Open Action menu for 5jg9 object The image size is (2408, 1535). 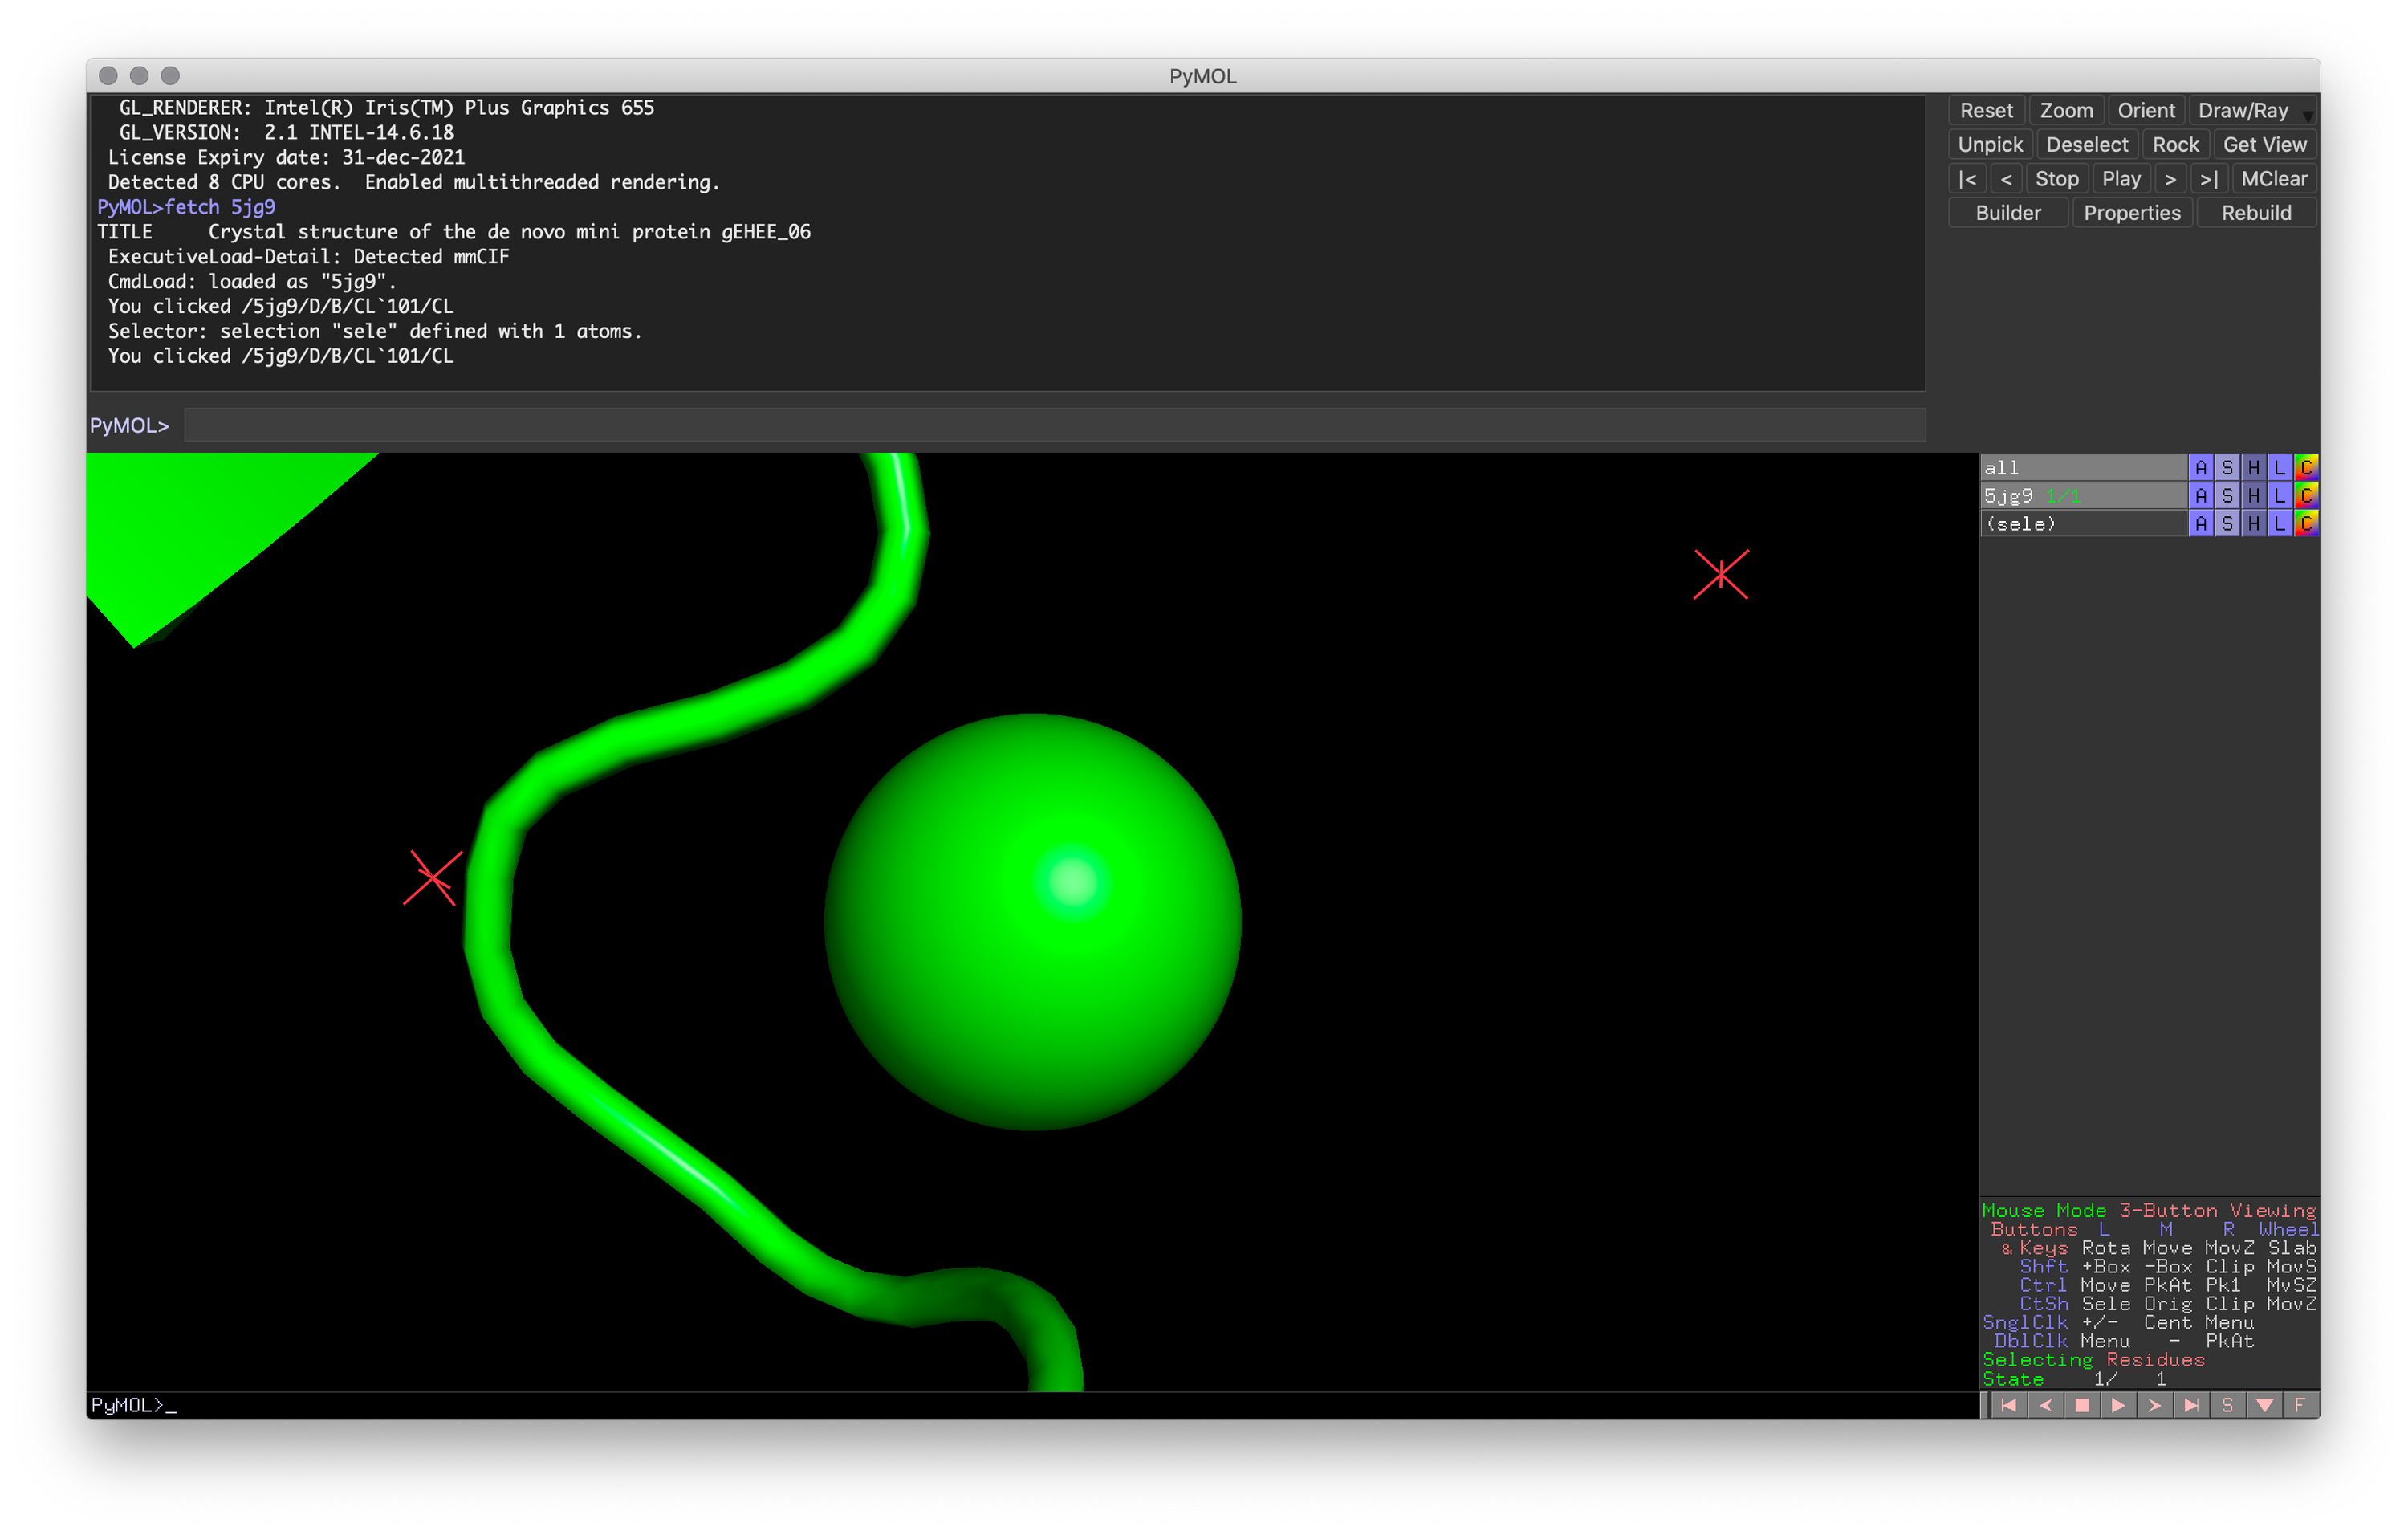(x=2200, y=495)
